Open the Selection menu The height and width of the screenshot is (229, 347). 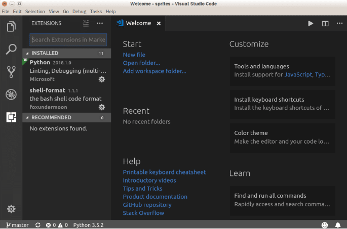click(35, 12)
